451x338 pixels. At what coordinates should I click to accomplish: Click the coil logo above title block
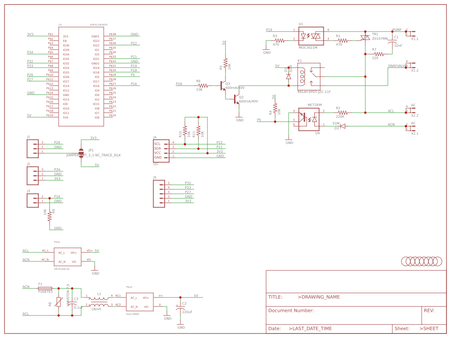click(422, 261)
